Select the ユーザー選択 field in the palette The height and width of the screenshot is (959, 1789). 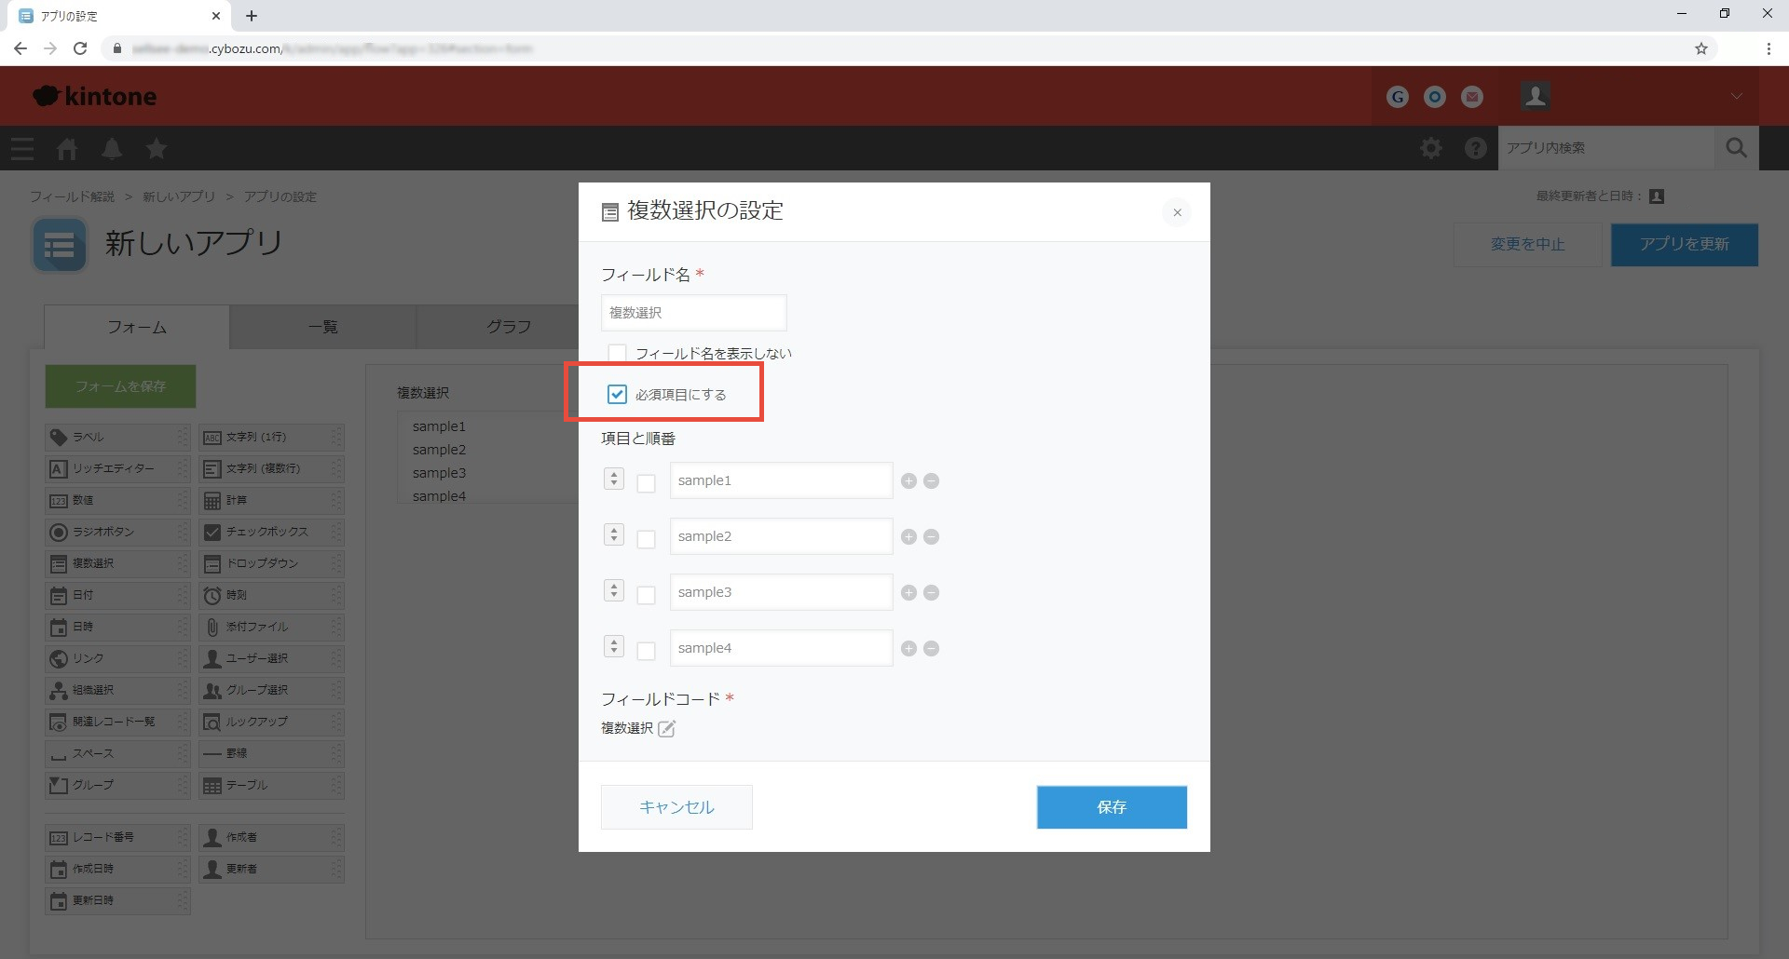click(271, 658)
